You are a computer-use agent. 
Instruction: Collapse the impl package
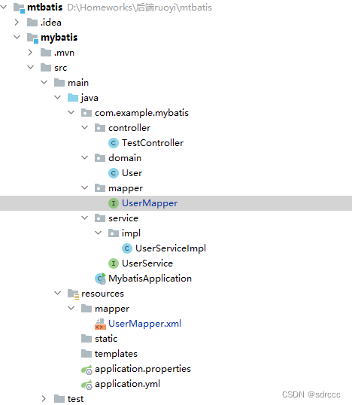pos(98,233)
